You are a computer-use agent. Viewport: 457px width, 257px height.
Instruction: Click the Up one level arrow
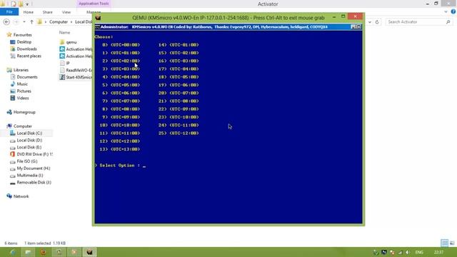point(31,22)
